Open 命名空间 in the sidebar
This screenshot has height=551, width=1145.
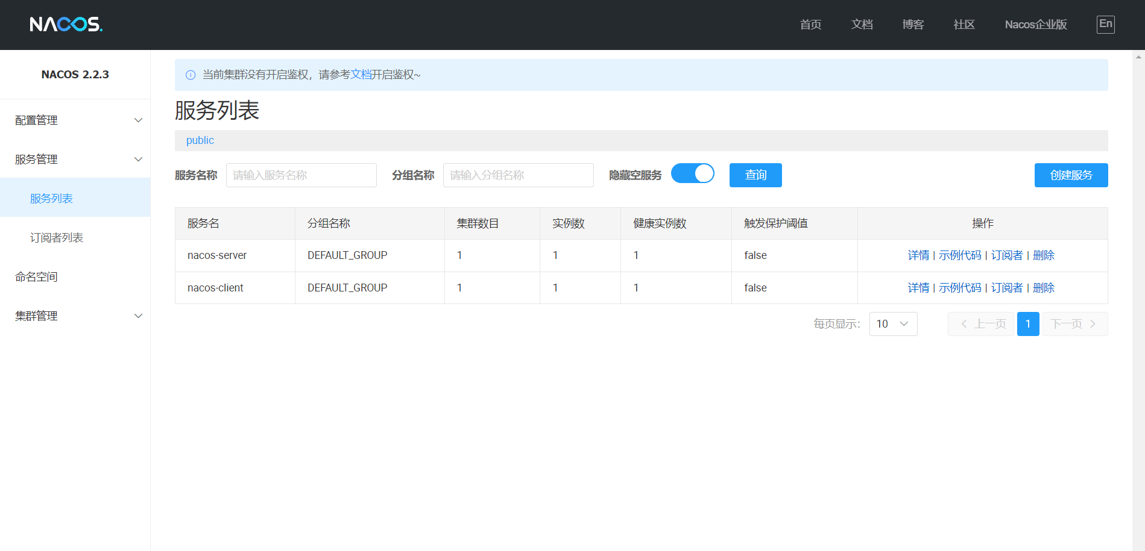click(75, 276)
